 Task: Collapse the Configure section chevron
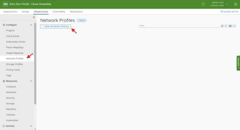31,25
